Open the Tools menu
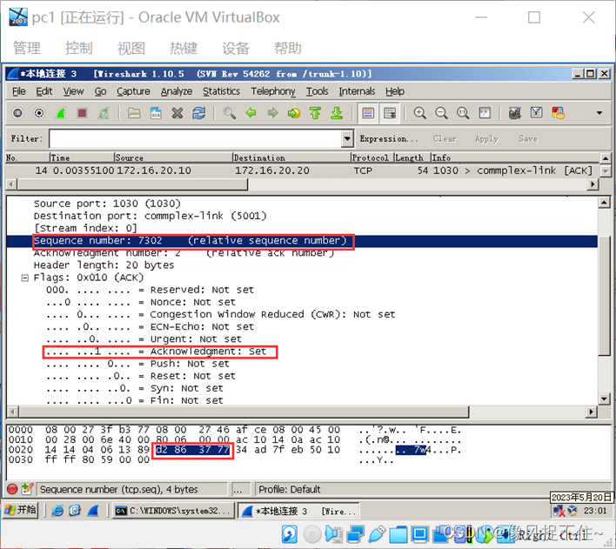 317,91
